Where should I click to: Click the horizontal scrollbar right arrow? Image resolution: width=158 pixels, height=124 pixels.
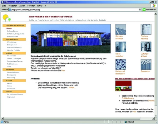coord(153,119)
